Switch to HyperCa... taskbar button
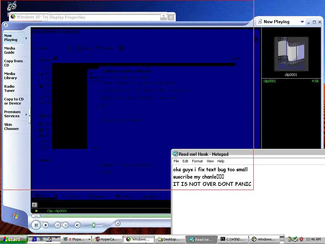This screenshot has height=244, width=325. [x=107, y=239]
